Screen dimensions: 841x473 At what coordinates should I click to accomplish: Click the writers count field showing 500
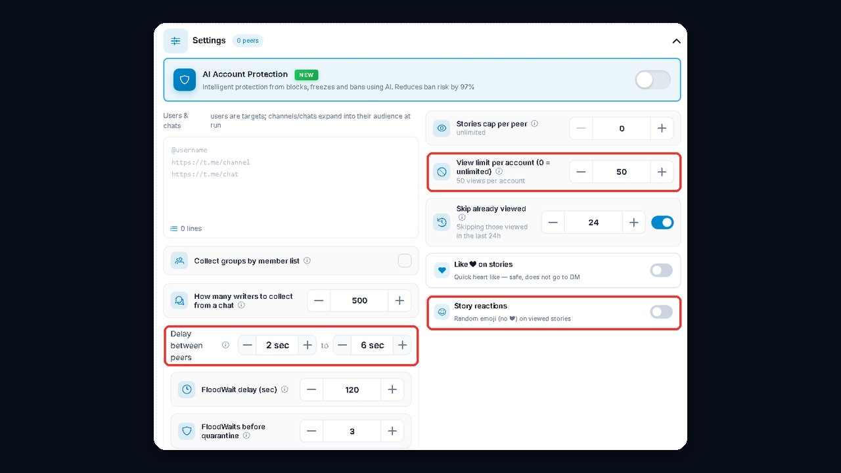(359, 300)
